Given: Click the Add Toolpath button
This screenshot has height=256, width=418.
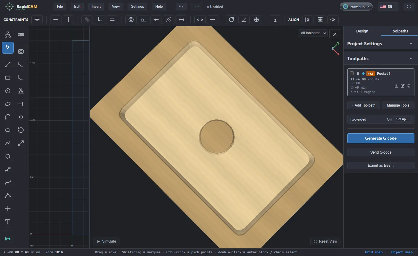Looking at the screenshot, I should pos(364,105).
